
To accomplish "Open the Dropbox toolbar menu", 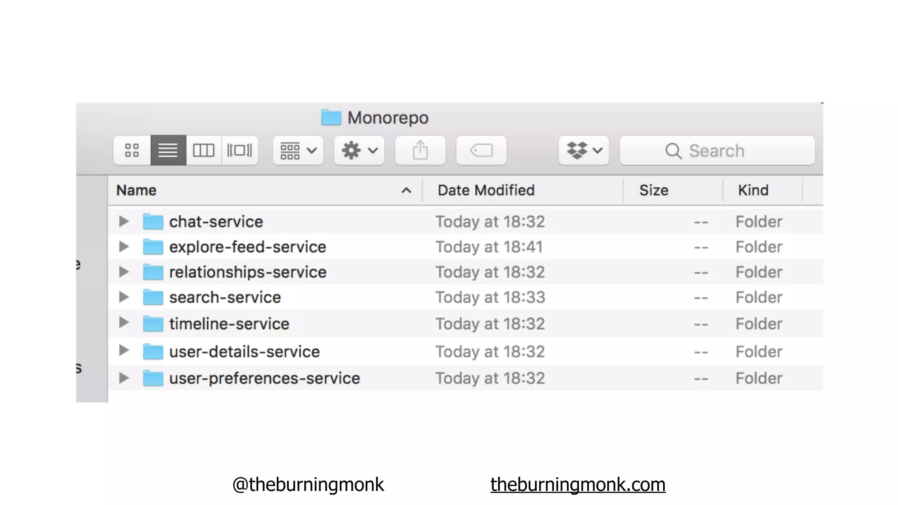I will click(584, 150).
